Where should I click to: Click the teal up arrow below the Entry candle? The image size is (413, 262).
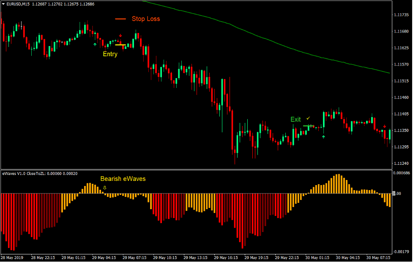coord(95,44)
